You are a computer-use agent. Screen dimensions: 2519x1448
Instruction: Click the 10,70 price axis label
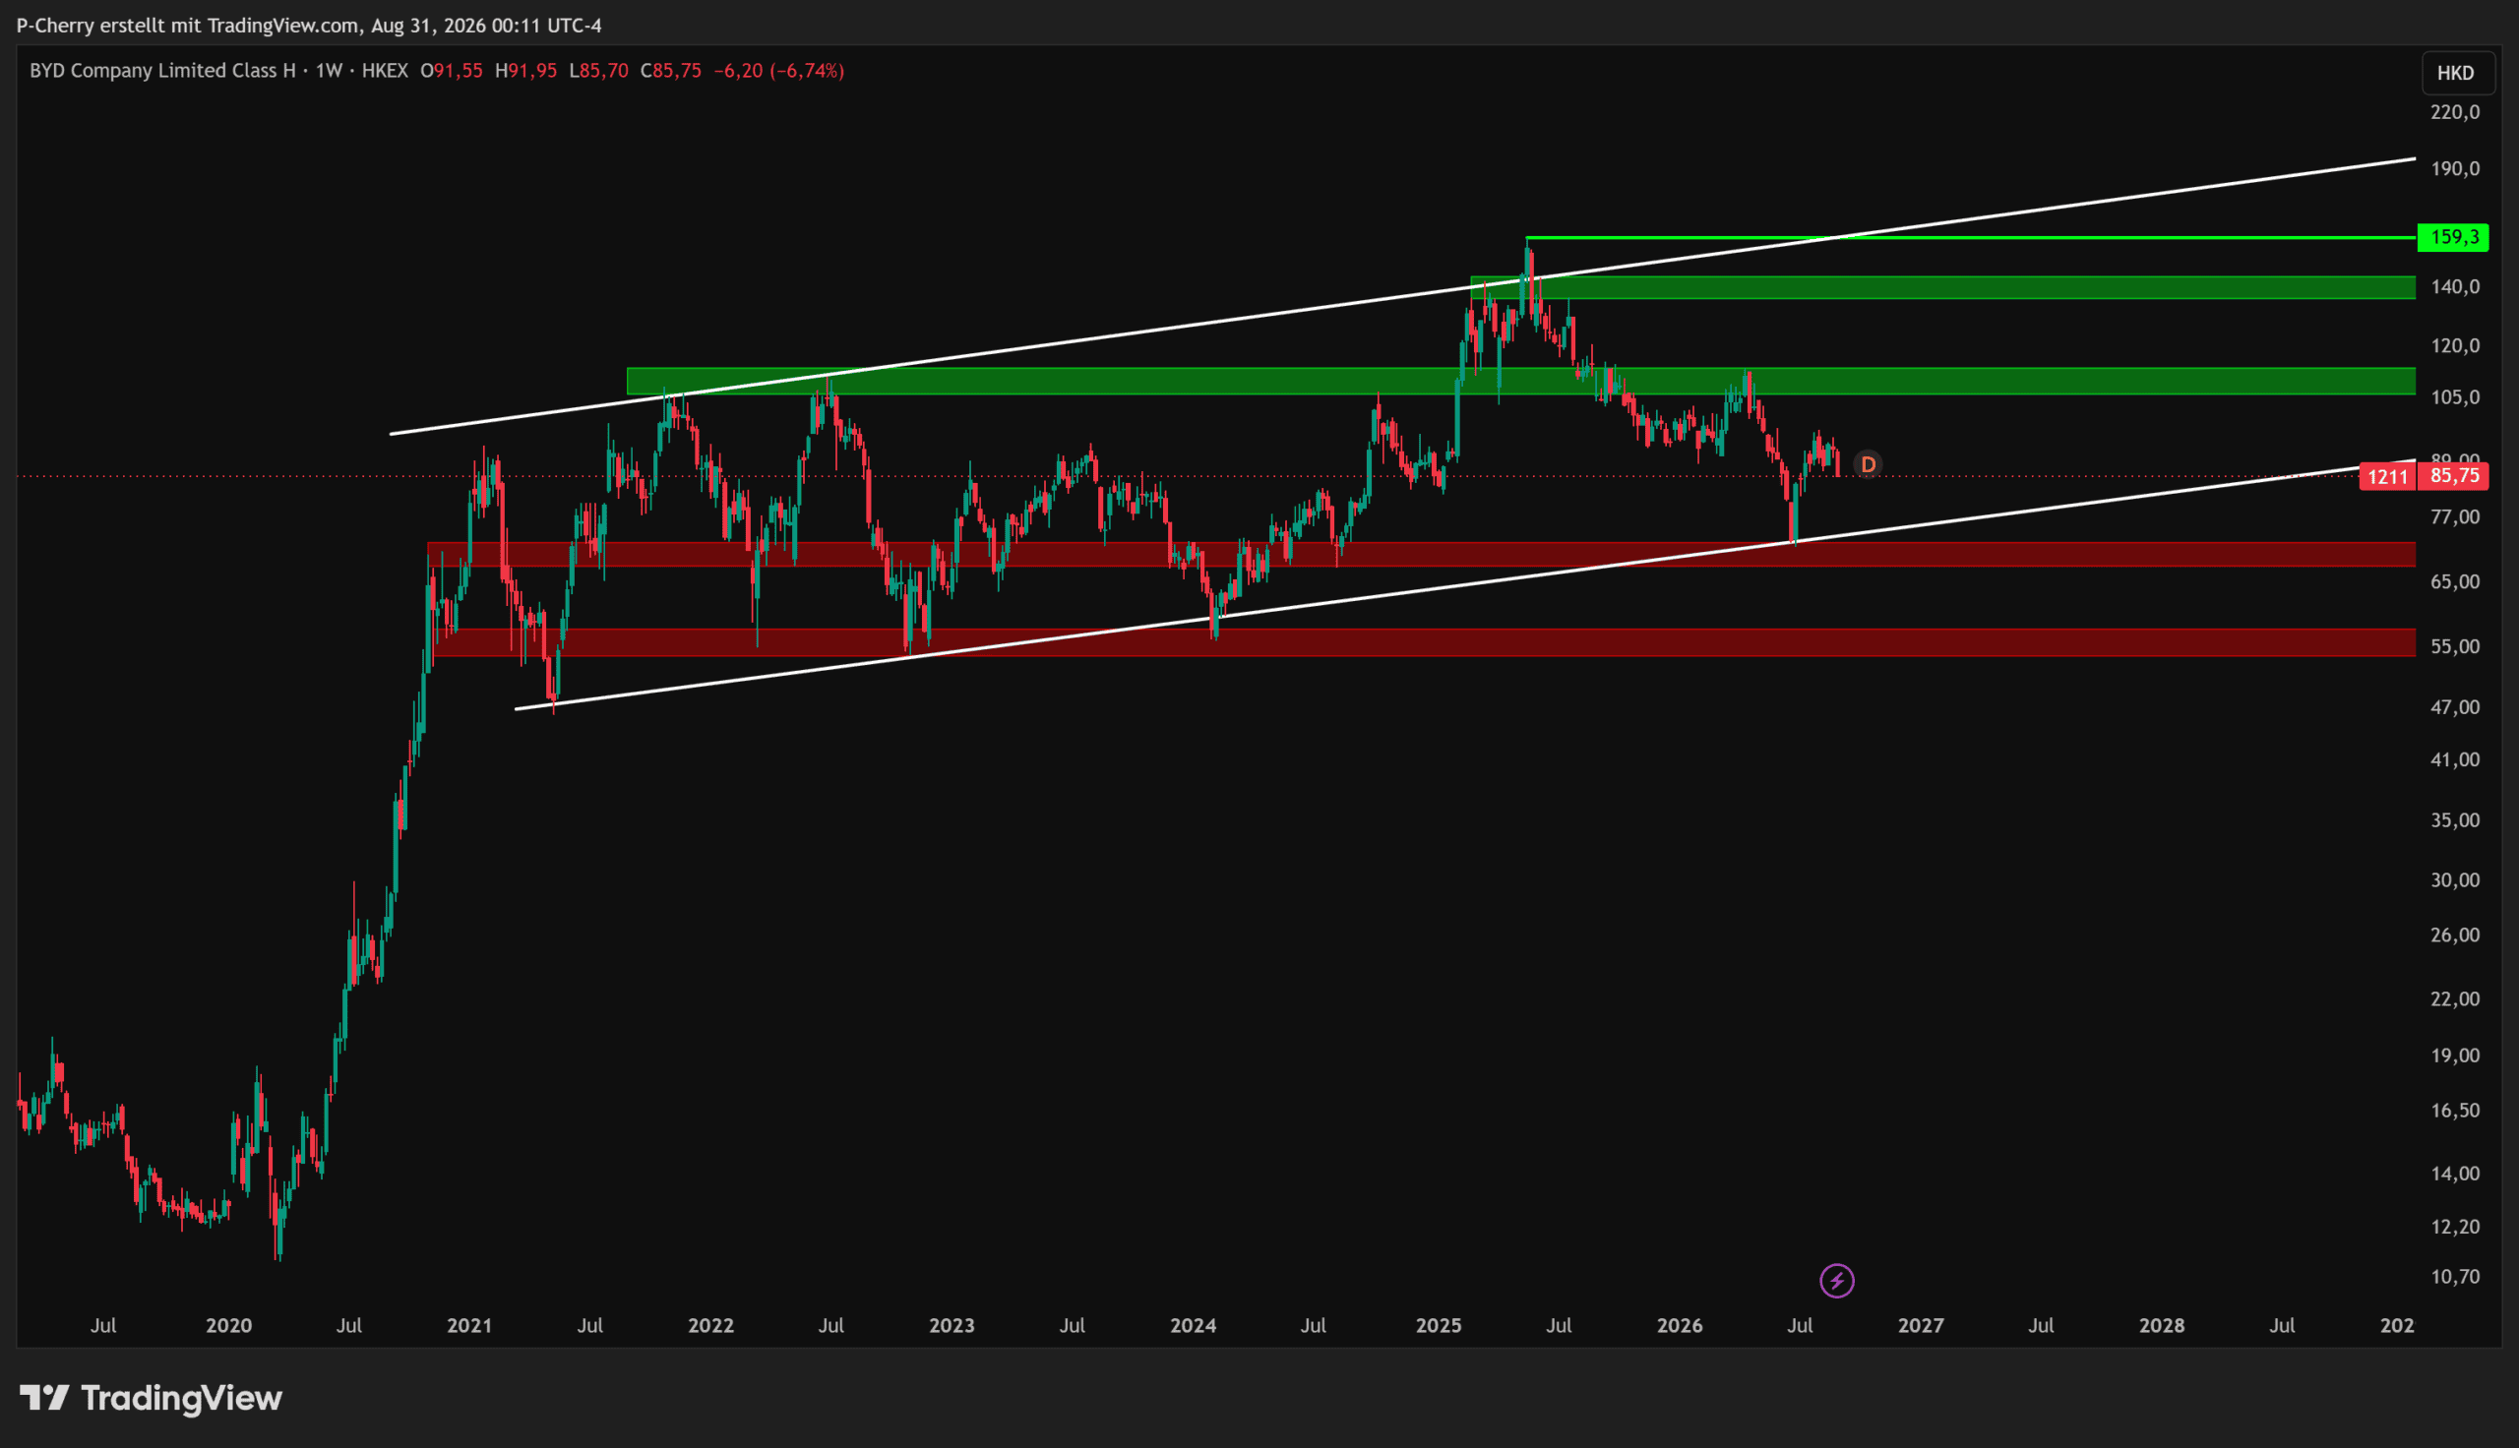coord(2455,1276)
